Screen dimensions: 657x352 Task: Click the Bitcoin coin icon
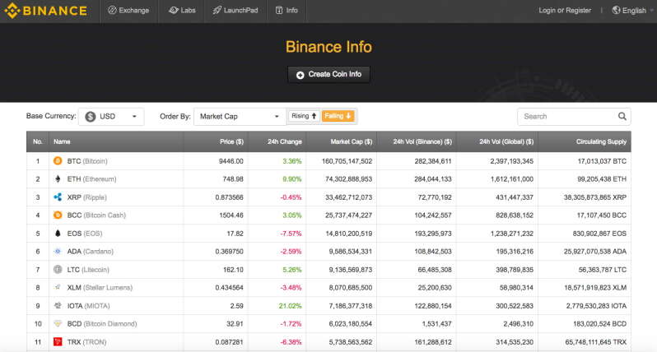coord(58,160)
